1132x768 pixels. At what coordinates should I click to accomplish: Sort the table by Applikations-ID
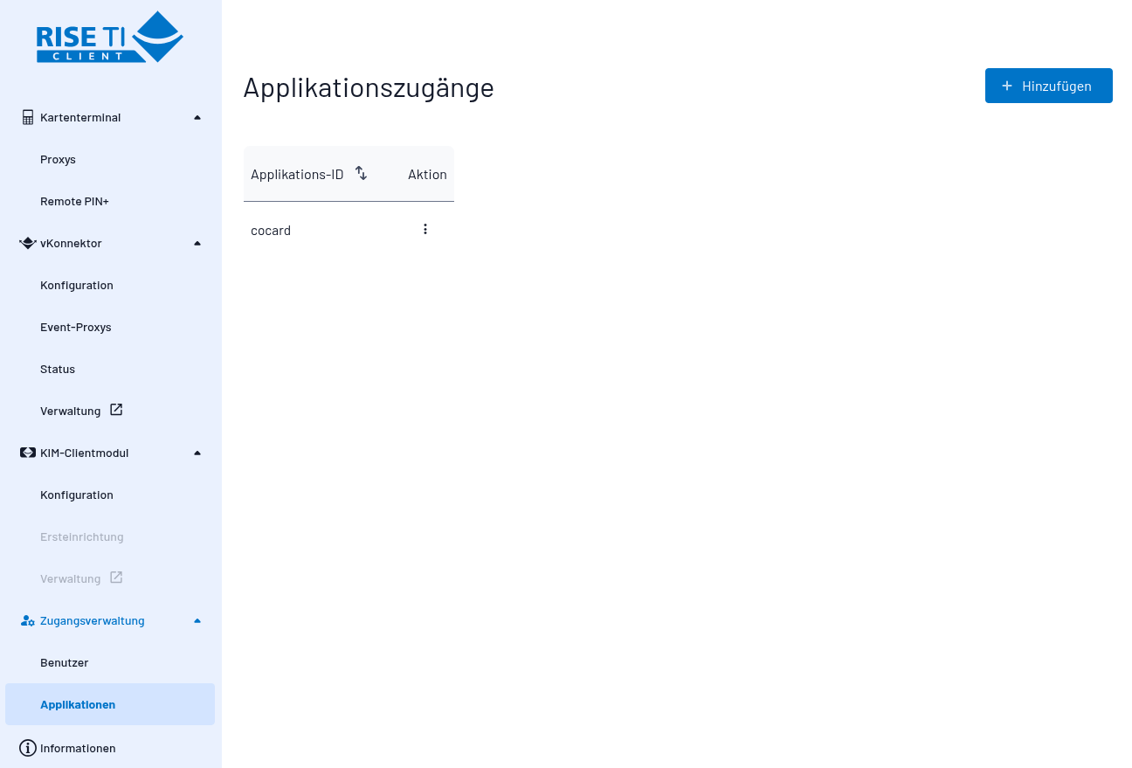[x=361, y=173]
